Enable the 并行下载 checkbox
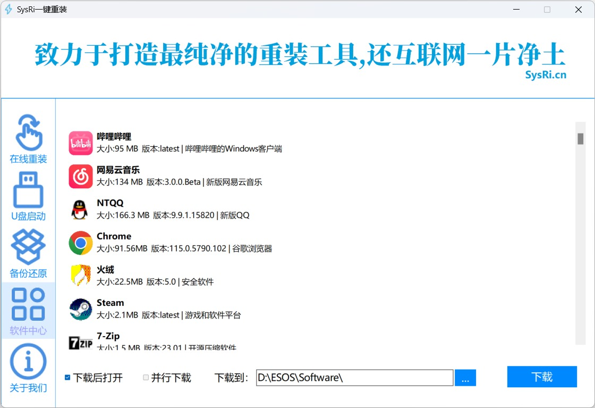Image resolution: width=595 pixels, height=408 pixels. tap(146, 377)
